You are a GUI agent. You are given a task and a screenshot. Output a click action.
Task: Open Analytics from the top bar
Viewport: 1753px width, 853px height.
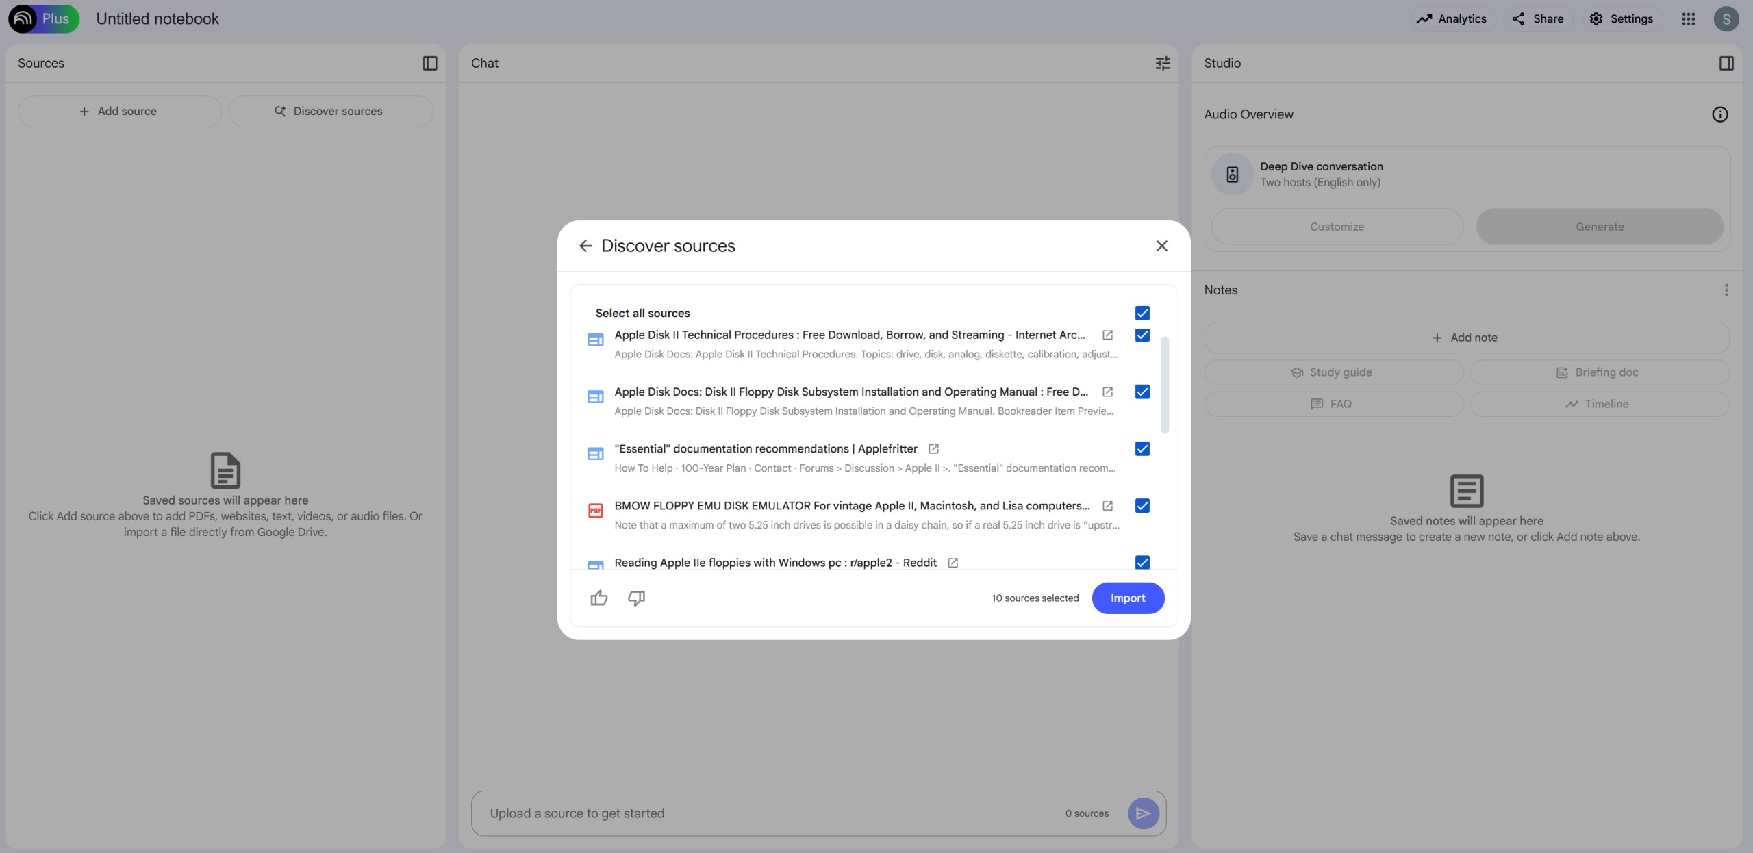1451,19
